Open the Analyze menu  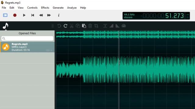point(72,8)
